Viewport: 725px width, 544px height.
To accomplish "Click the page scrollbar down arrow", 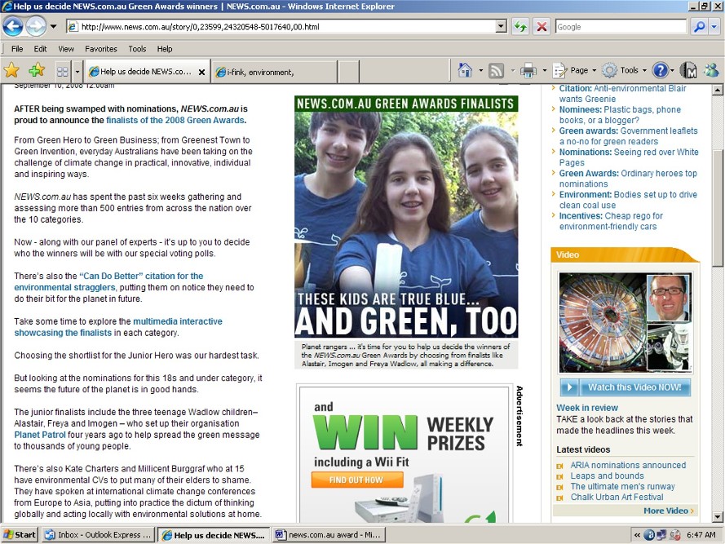I will click(x=717, y=516).
